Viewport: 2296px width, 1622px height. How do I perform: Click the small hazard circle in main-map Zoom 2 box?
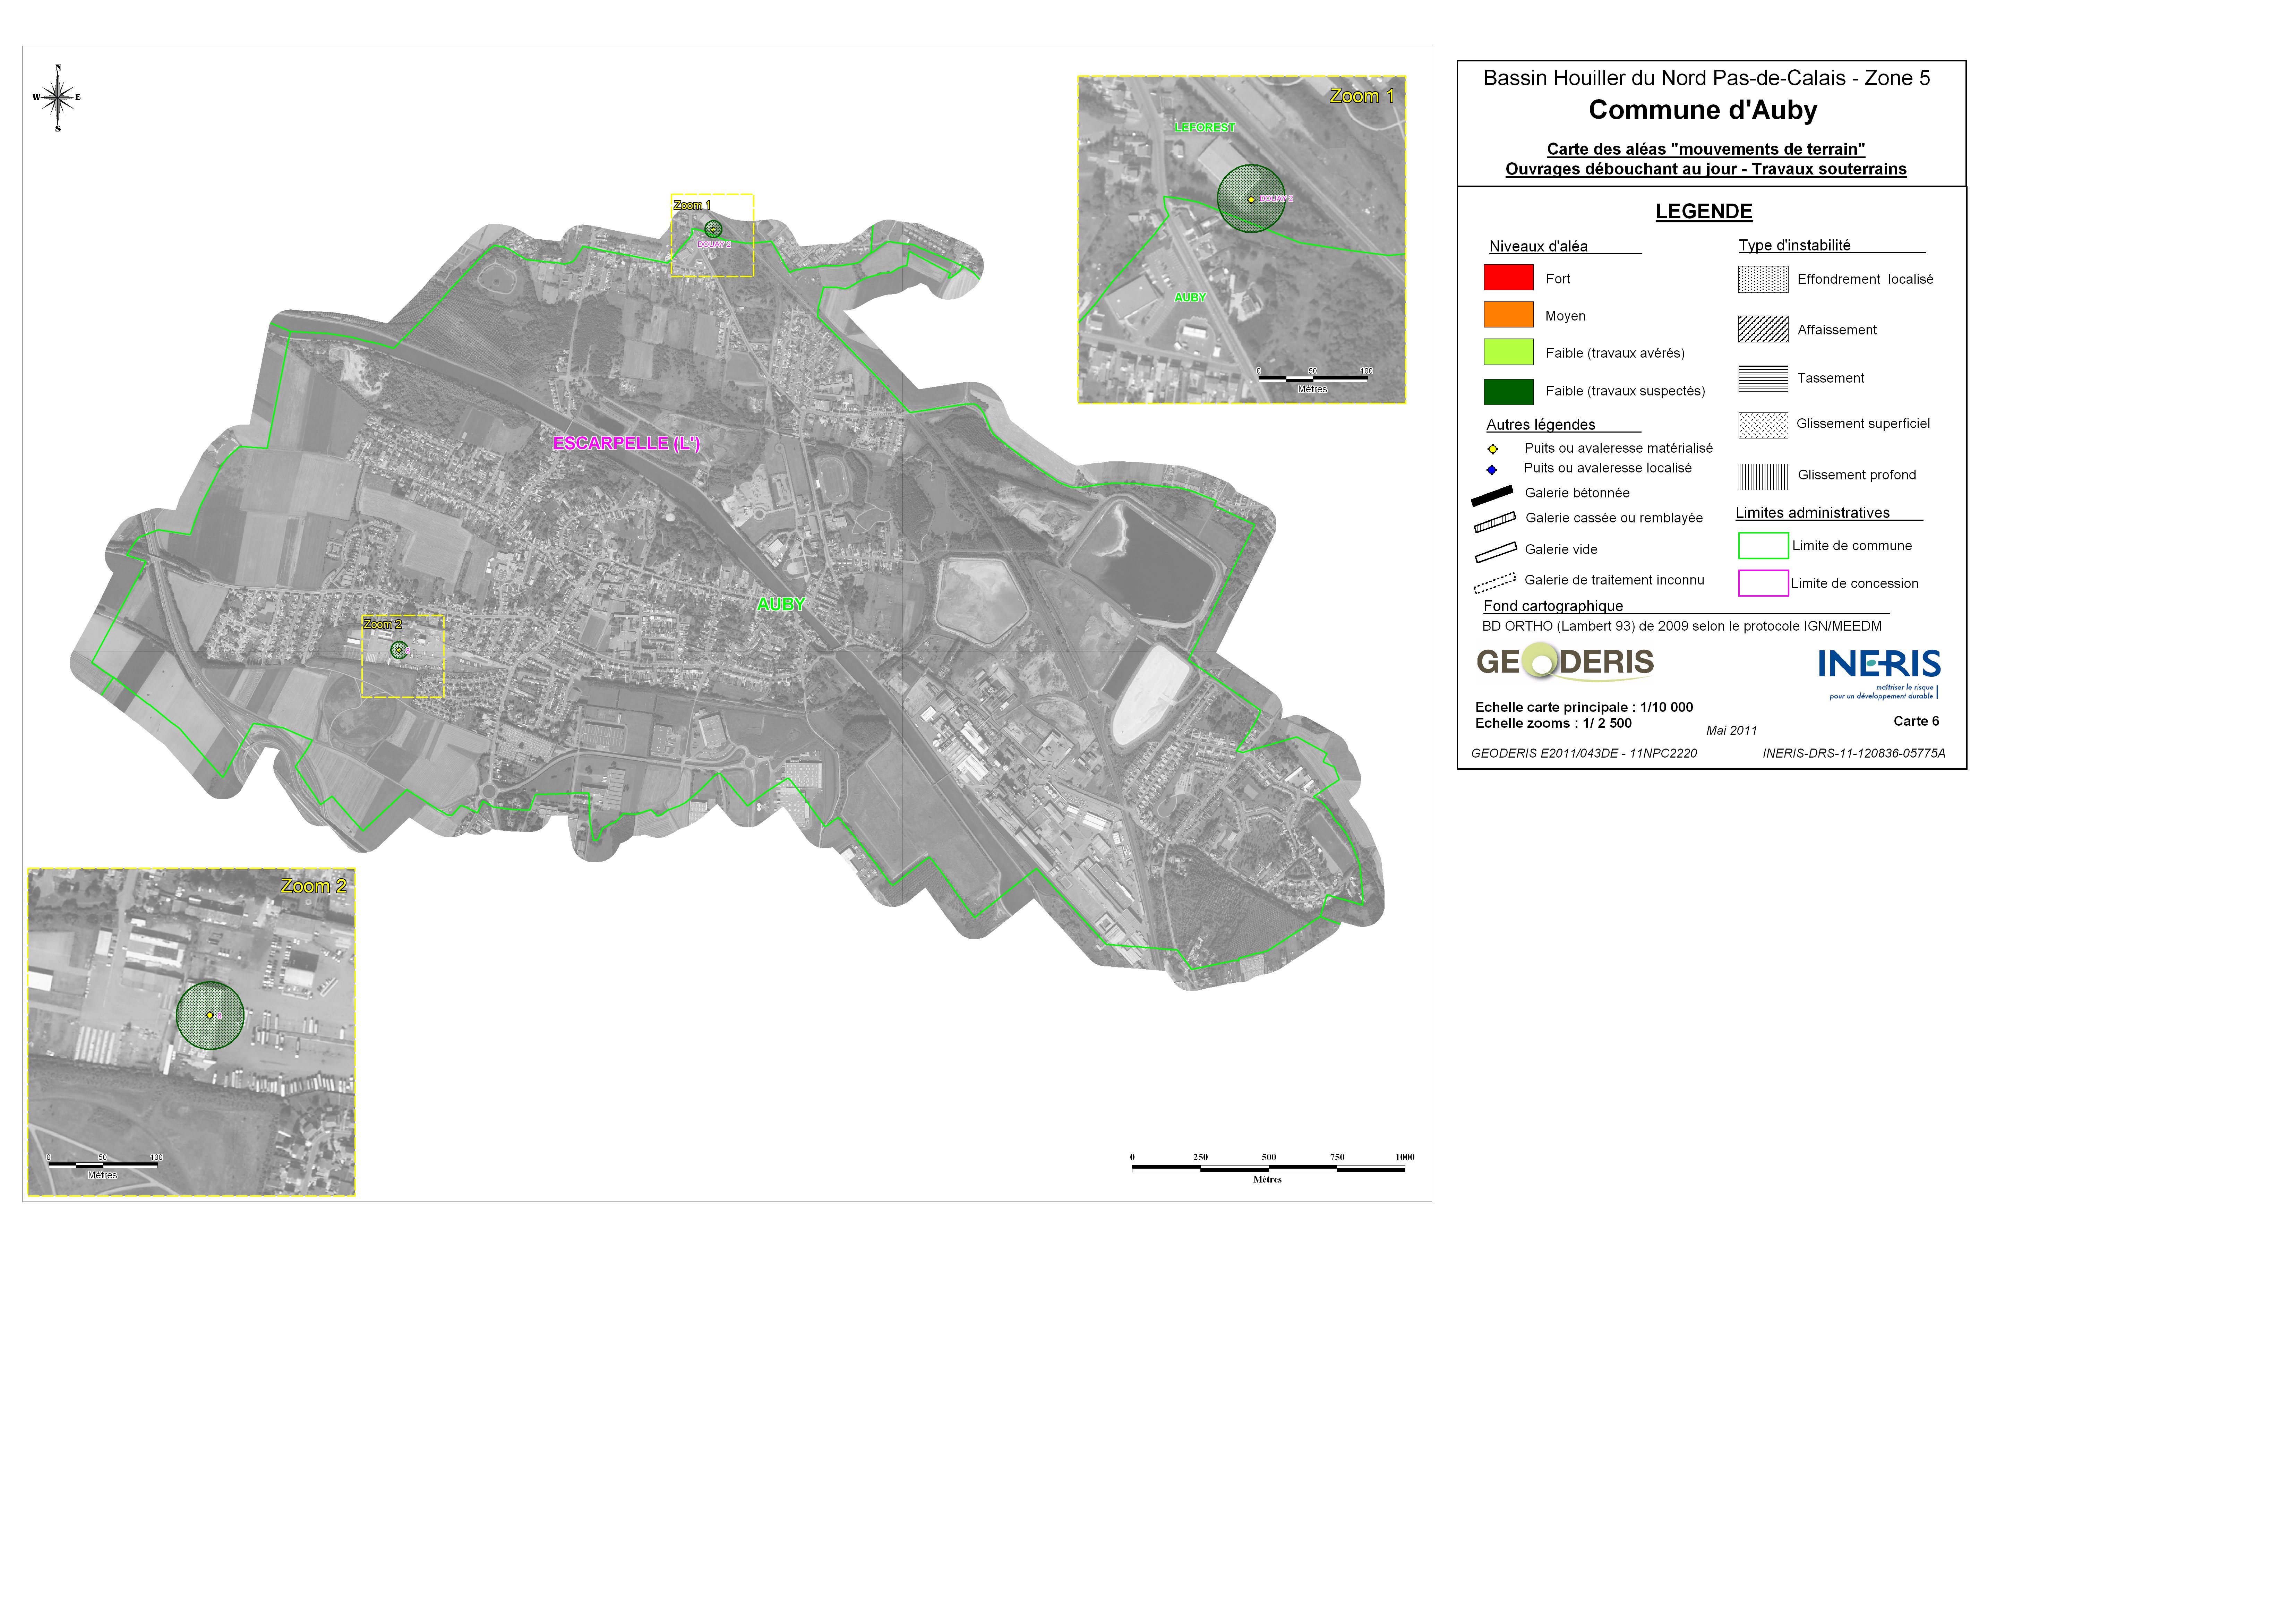(x=399, y=650)
